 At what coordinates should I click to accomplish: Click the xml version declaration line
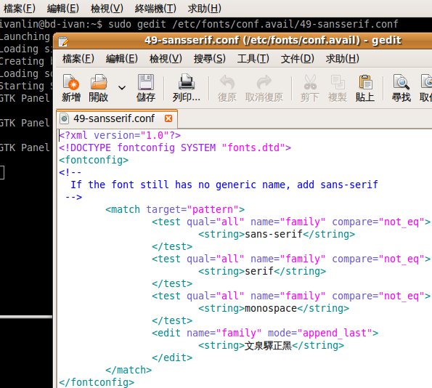coord(120,135)
